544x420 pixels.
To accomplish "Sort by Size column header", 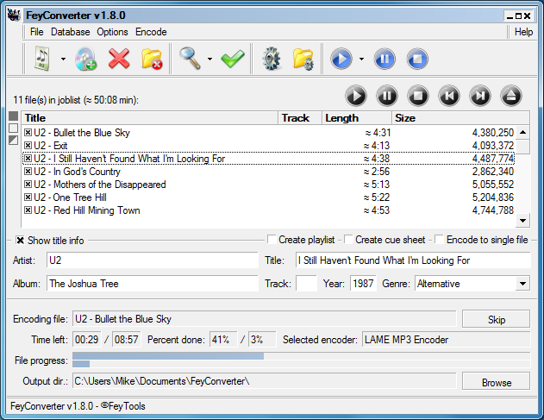I will pos(460,118).
